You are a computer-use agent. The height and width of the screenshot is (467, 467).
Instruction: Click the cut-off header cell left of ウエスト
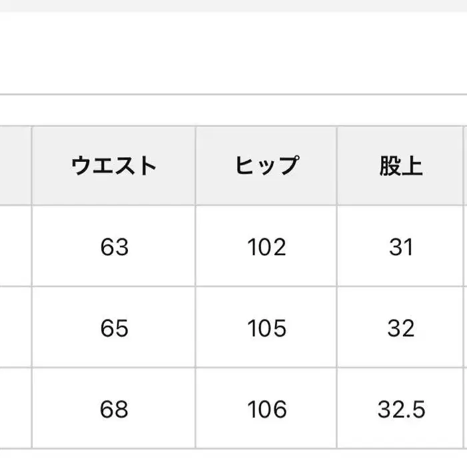[15, 165]
